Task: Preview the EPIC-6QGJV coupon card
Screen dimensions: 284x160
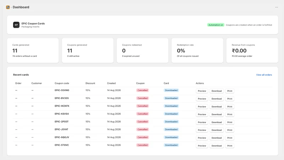Action: 202,138
